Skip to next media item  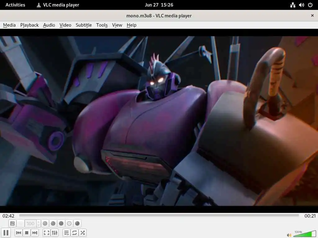[x=35, y=233]
